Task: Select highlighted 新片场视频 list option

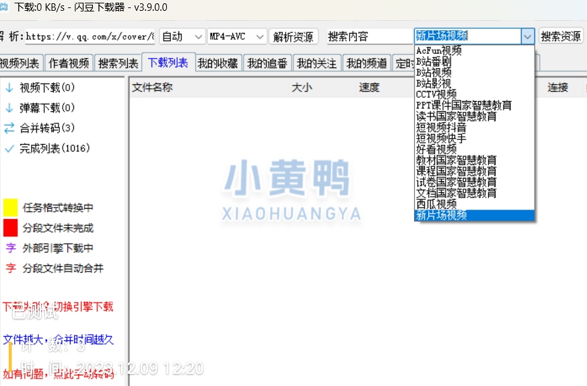Action: pos(475,215)
